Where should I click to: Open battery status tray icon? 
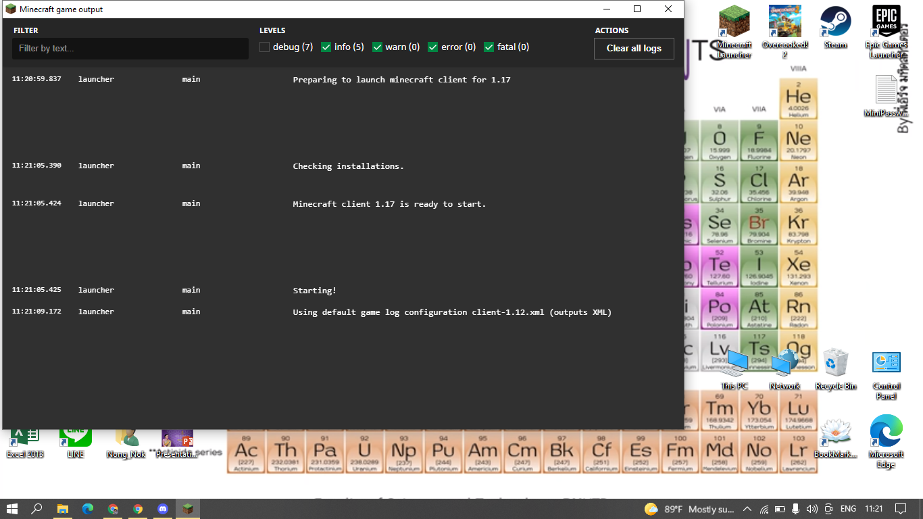click(x=780, y=509)
